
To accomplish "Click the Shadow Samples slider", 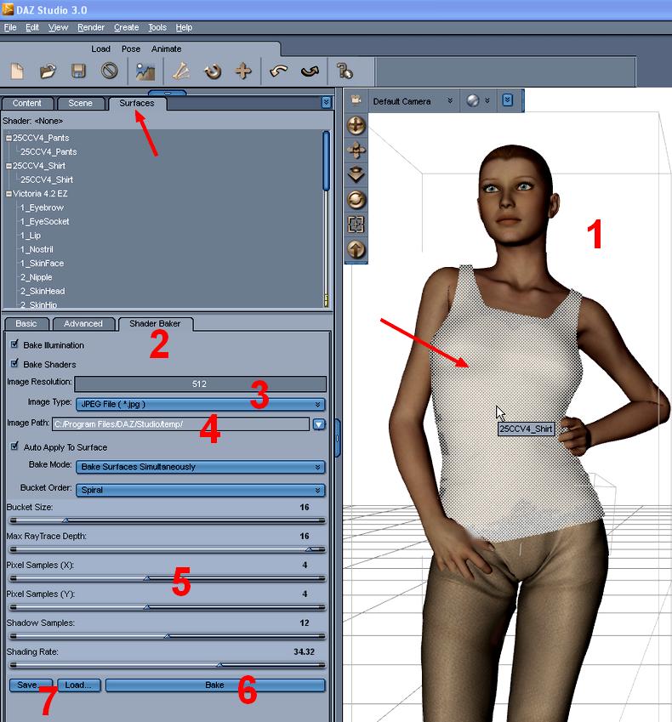I will click(168, 636).
